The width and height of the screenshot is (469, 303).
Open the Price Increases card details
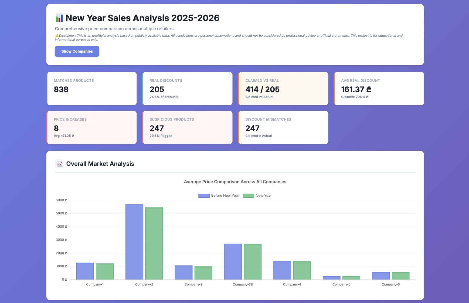(x=92, y=127)
